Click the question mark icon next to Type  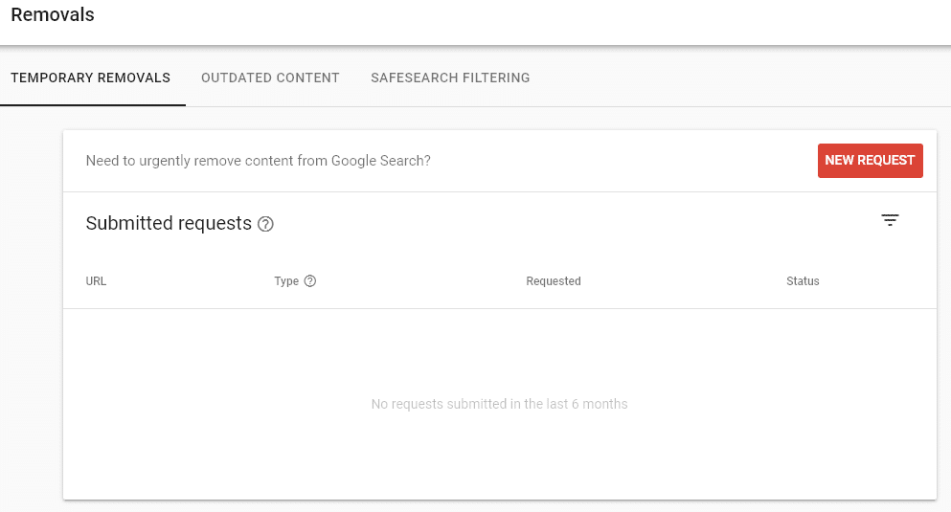click(310, 281)
